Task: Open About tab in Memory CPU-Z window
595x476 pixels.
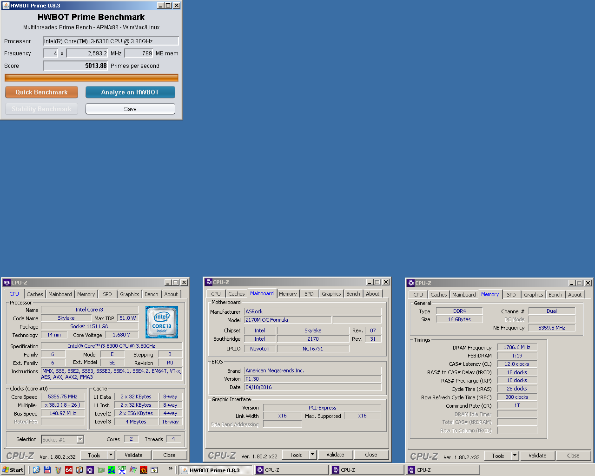Action: 575,295
